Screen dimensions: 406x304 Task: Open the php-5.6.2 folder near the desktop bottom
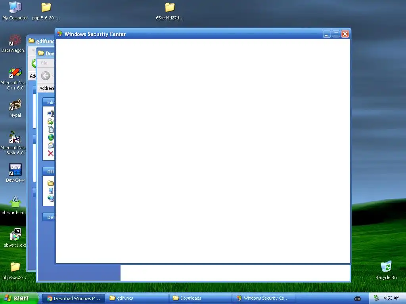15,271
